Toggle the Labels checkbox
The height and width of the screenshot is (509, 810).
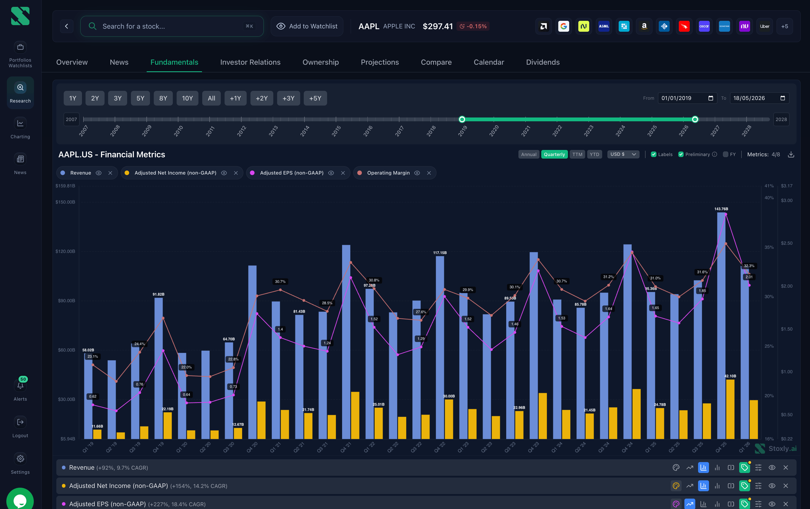pos(654,155)
